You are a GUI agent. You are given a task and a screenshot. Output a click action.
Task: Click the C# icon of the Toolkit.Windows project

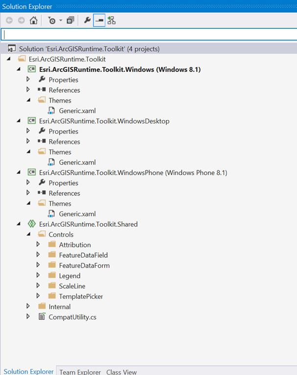32,69
